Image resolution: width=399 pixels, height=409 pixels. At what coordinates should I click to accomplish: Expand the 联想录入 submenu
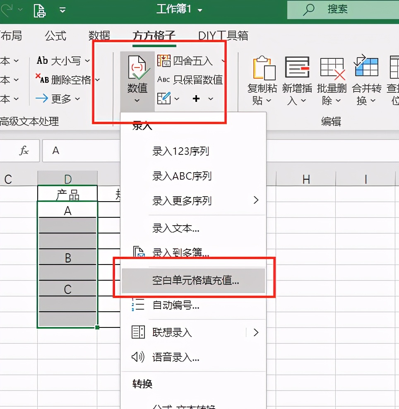[x=256, y=332]
